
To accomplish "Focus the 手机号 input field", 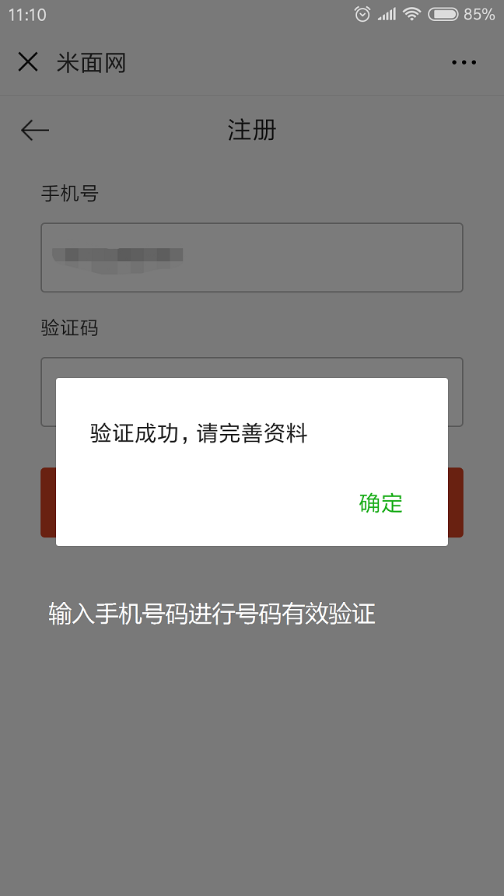I will [252, 257].
